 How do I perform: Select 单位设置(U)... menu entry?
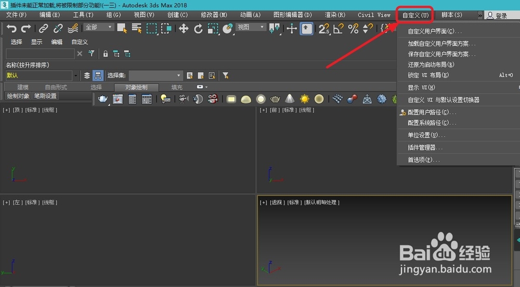[426, 135]
